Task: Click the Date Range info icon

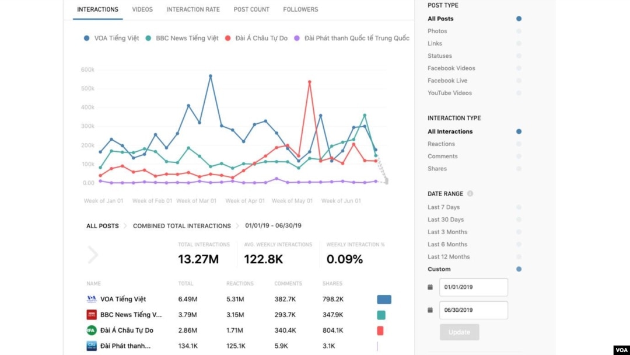Action: pyautogui.click(x=470, y=194)
